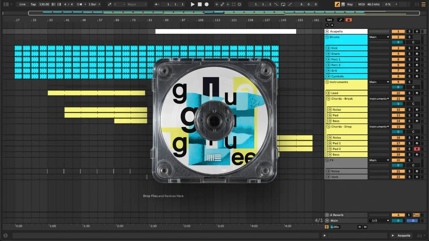Image resolution: width=429 pixels, height=241 pixels.
Task: Click the Tap tempo button
Action: (33, 4)
